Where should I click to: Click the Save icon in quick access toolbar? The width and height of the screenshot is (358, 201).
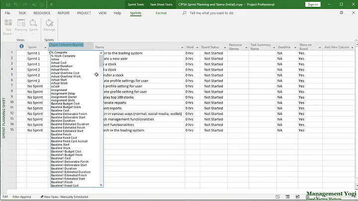pyautogui.click(x=8, y=4)
